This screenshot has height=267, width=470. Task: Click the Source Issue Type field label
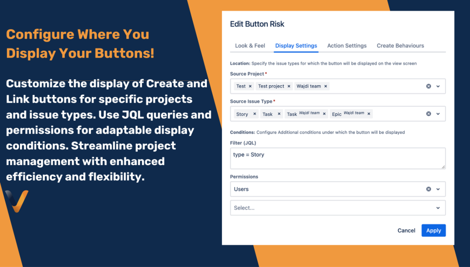(251, 101)
